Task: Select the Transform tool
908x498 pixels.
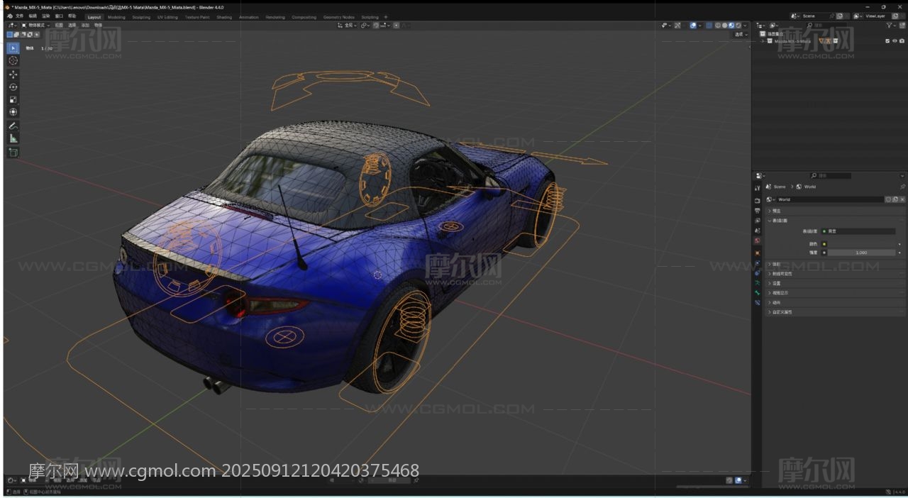Action: [x=13, y=112]
